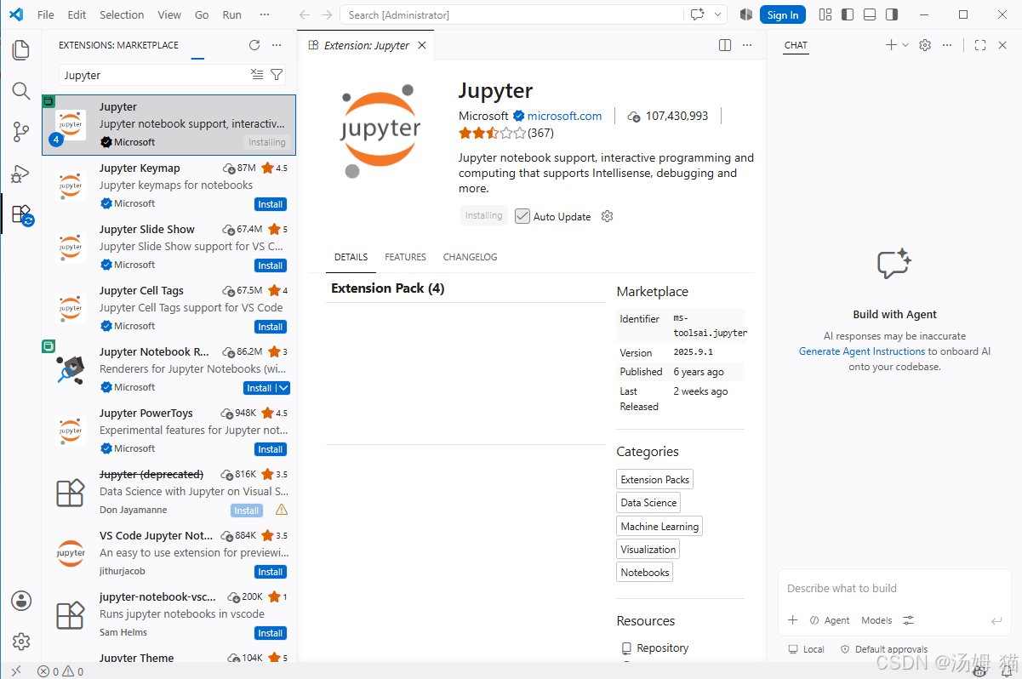Viewport: 1022px width, 679px height.
Task: Open extensions view more actions menu
Action: pos(277,45)
